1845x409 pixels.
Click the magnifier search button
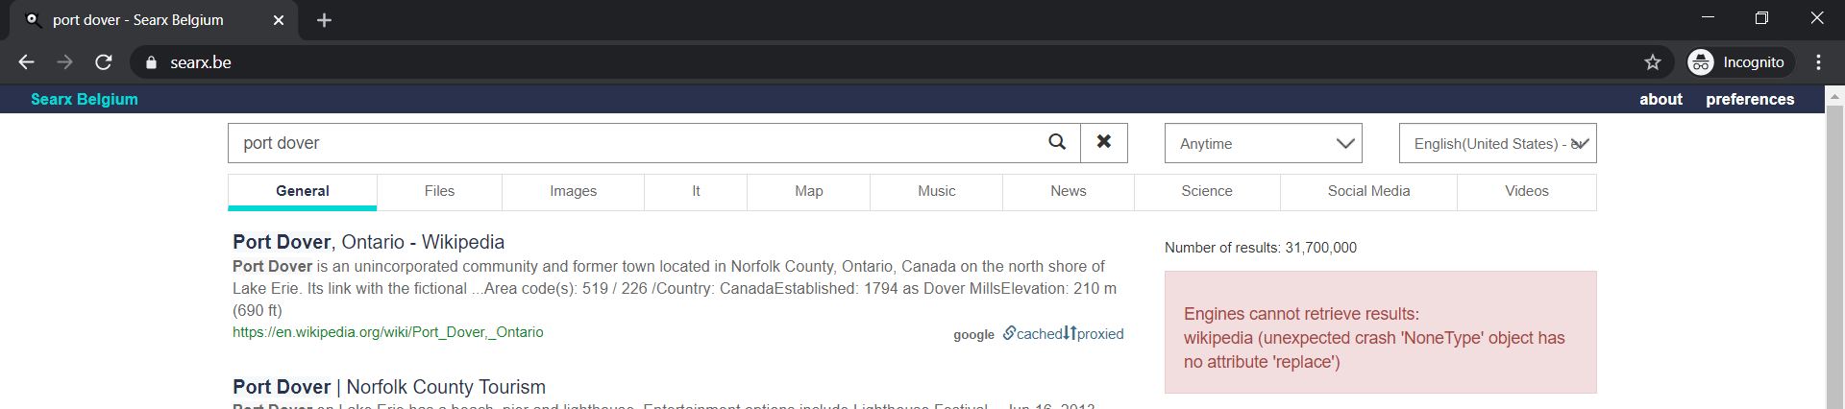1057,142
